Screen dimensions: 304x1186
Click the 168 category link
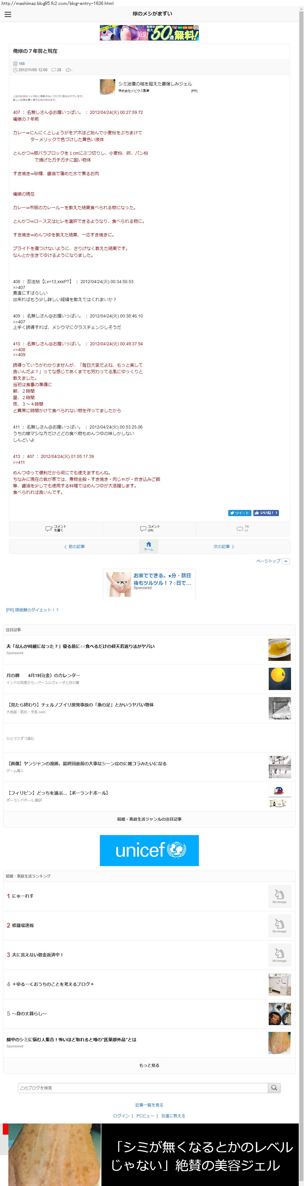pyautogui.click(x=22, y=64)
